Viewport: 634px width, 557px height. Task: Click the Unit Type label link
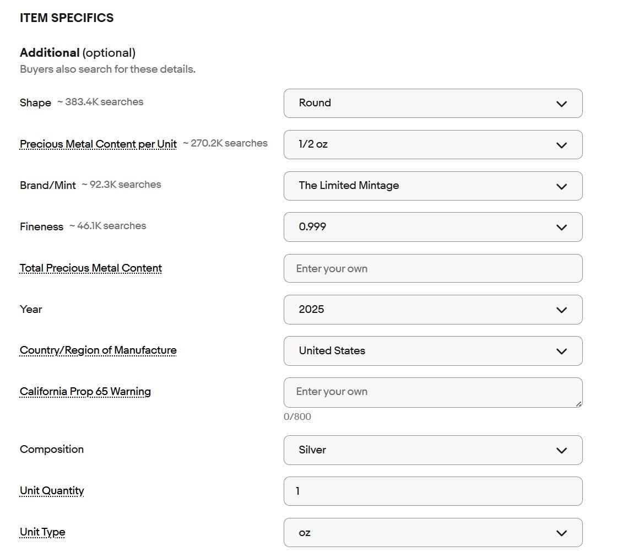click(x=42, y=532)
